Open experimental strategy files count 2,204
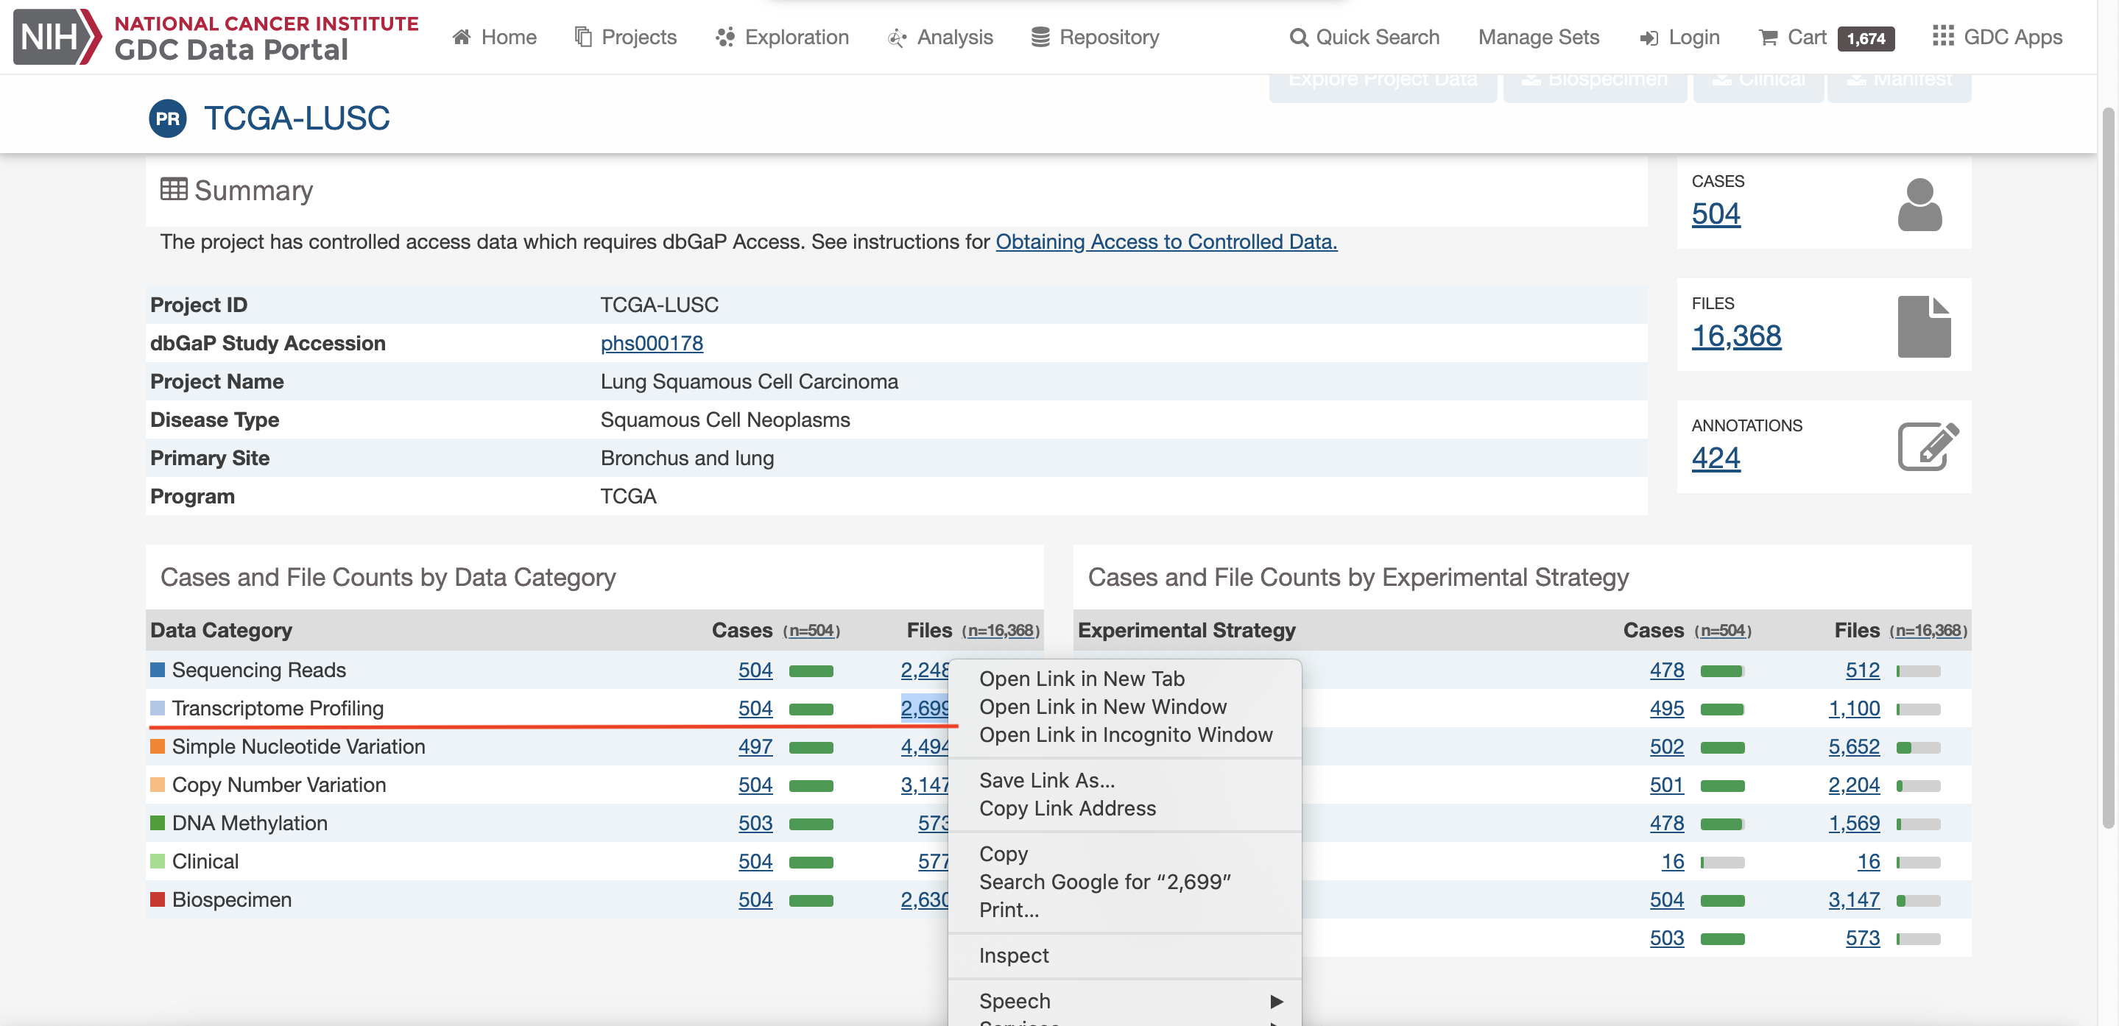 pos(1853,785)
